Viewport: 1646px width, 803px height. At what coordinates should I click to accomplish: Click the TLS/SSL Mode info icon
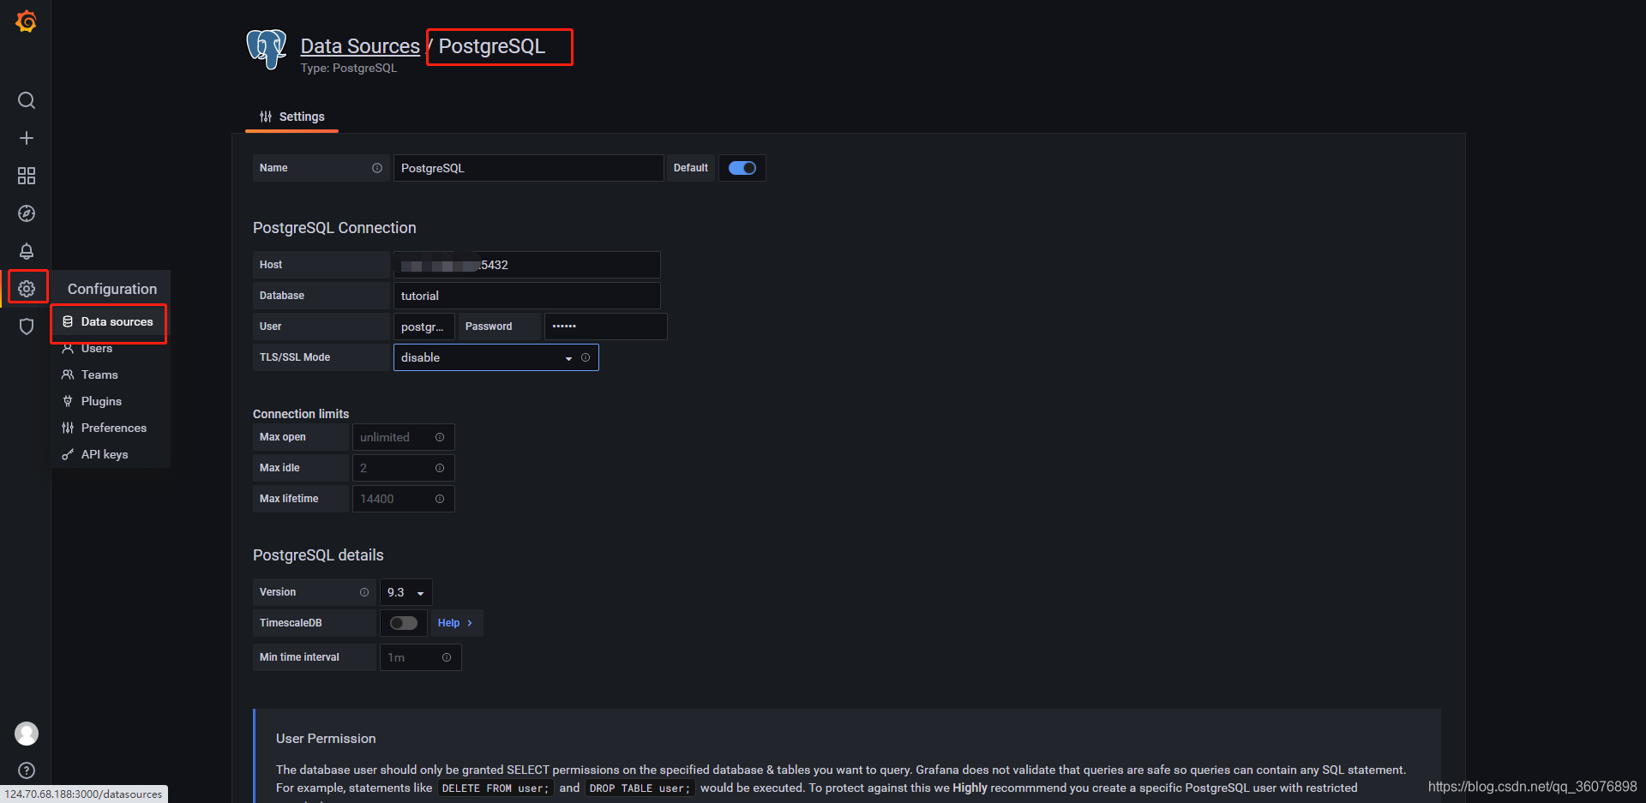point(586,357)
